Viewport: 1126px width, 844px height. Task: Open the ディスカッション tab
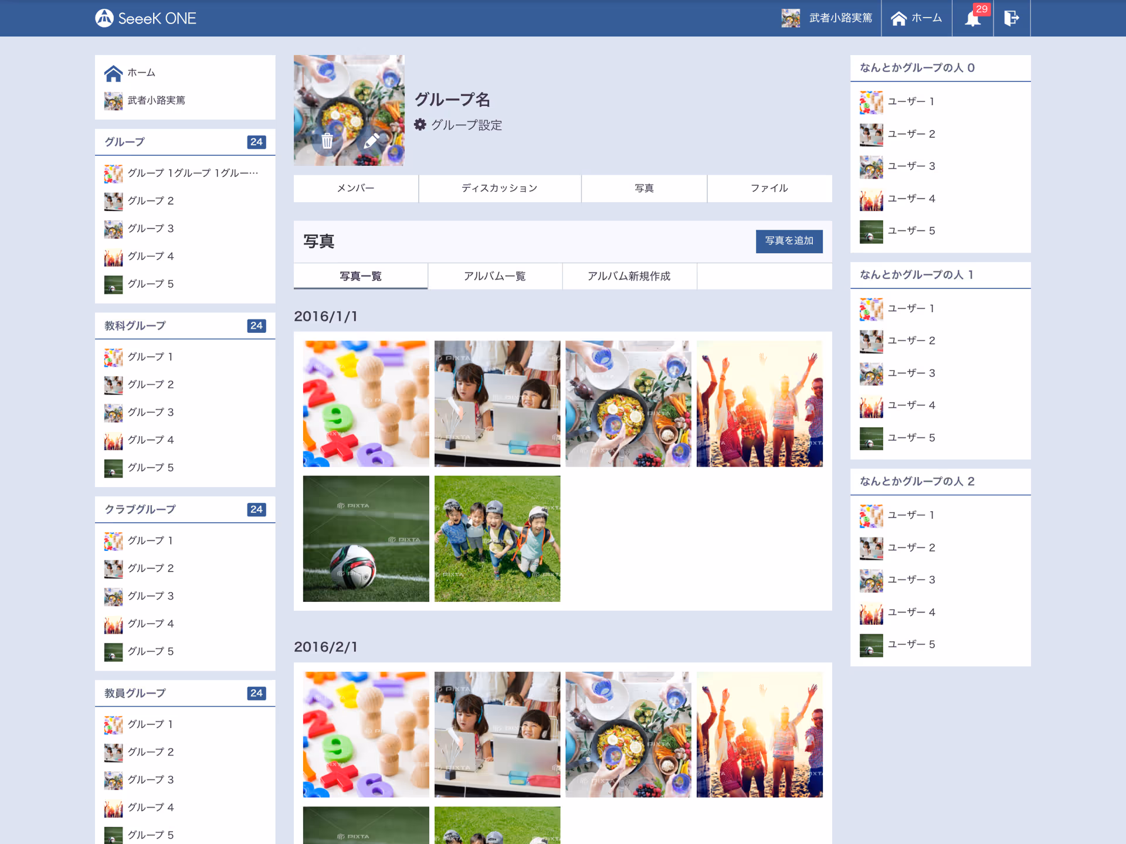[500, 188]
